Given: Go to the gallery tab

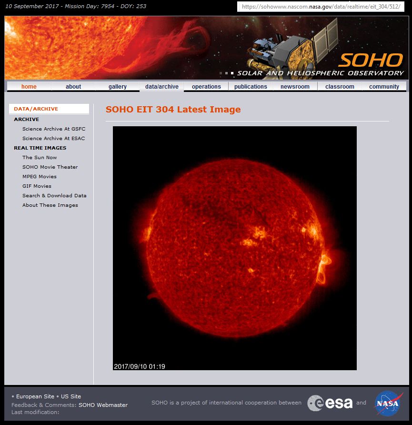Looking at the screenshot, I should click(118, 86).
